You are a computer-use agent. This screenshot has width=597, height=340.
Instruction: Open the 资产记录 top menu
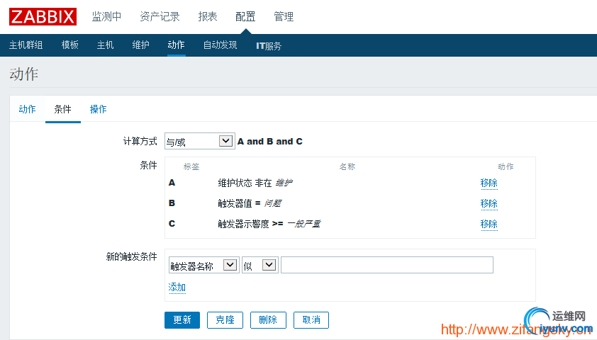[x=160, y=17]
